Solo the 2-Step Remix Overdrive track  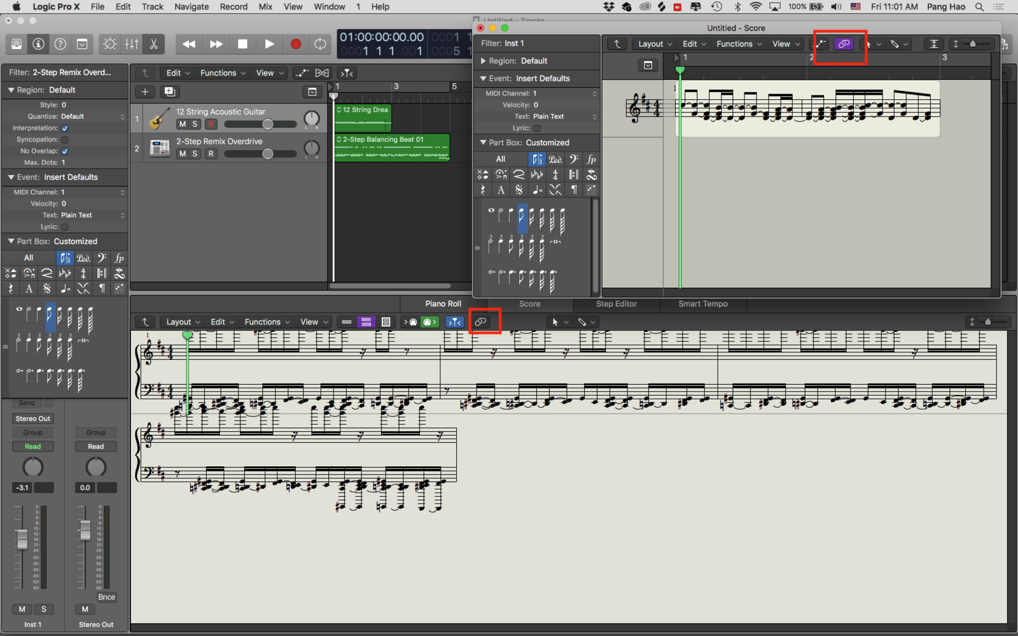pyautogui.click(x=195, y=154)
